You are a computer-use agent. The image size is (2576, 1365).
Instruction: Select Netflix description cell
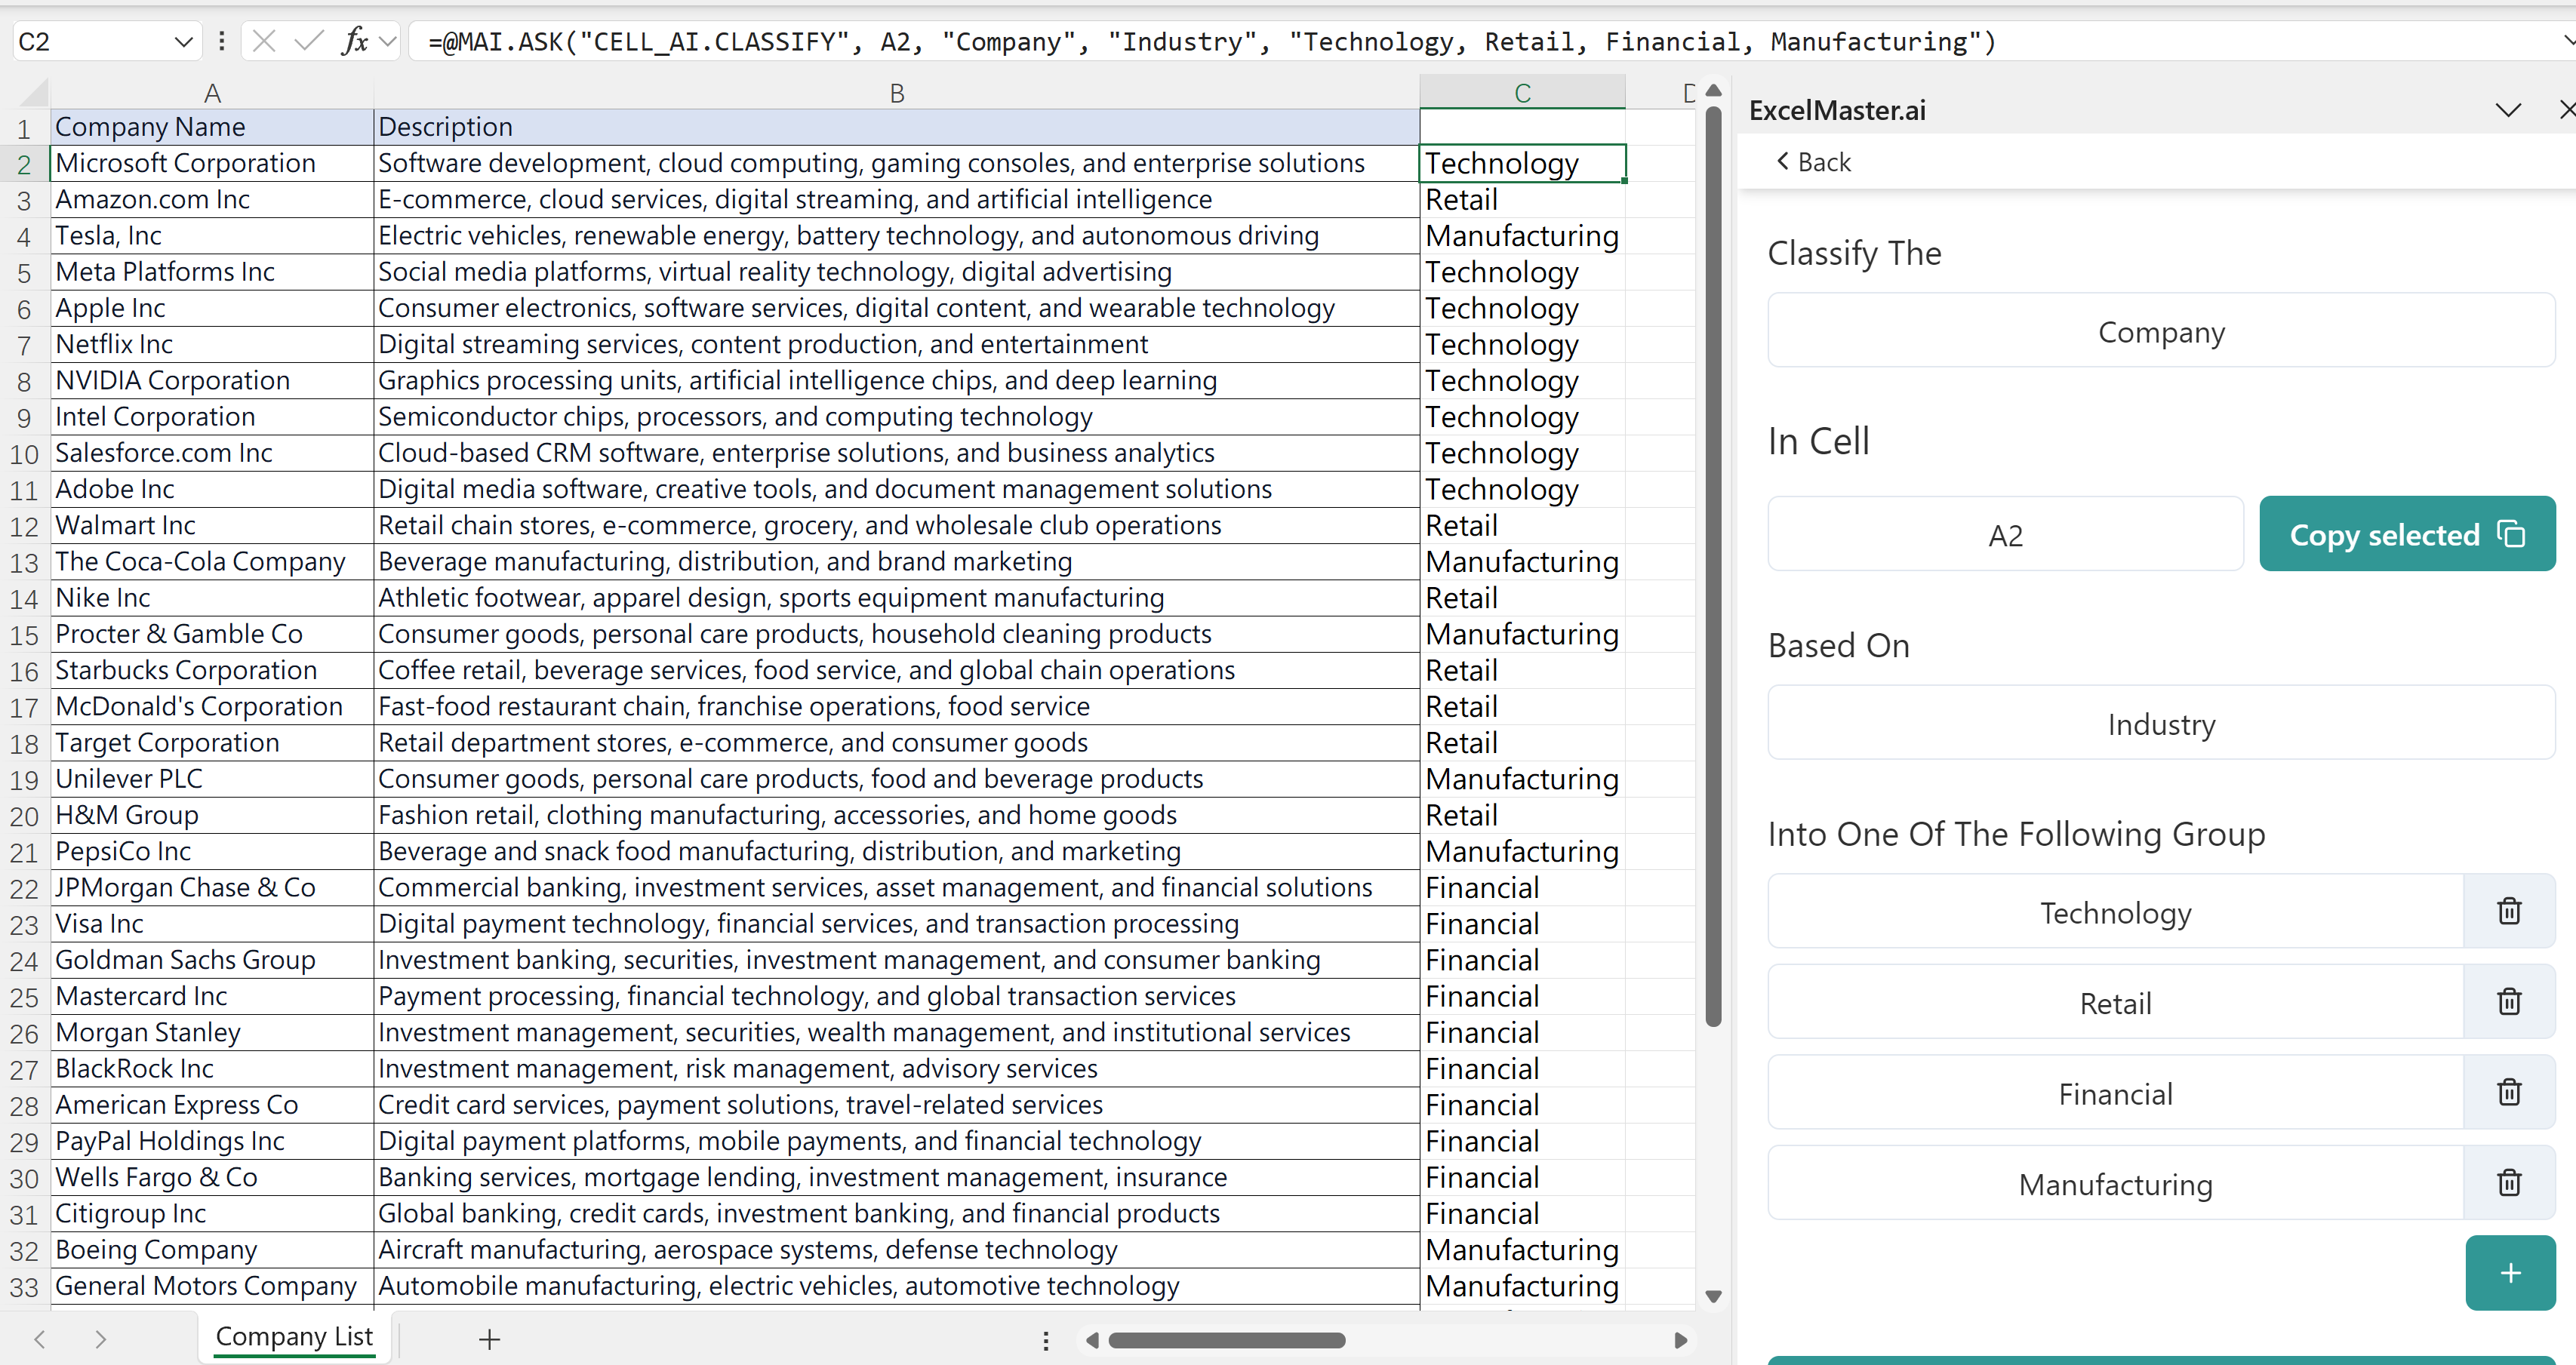pyautogui.click(x=897, y=345)
